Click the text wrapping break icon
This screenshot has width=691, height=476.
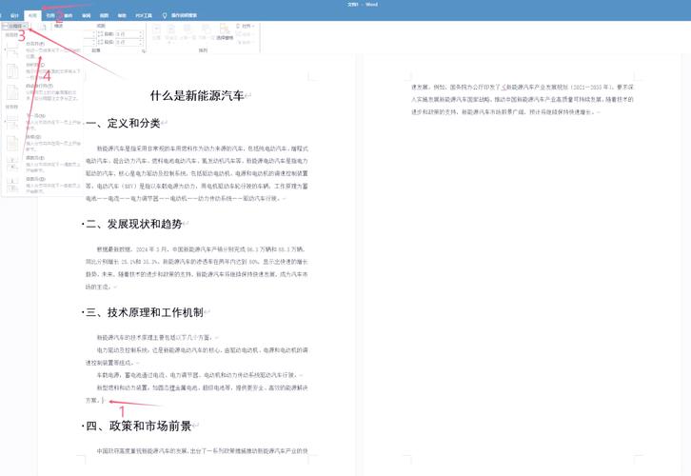coord(12,92)
